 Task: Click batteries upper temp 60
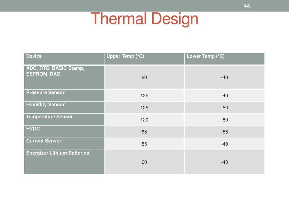point(144,162)
